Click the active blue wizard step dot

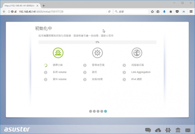pos(105,111)
